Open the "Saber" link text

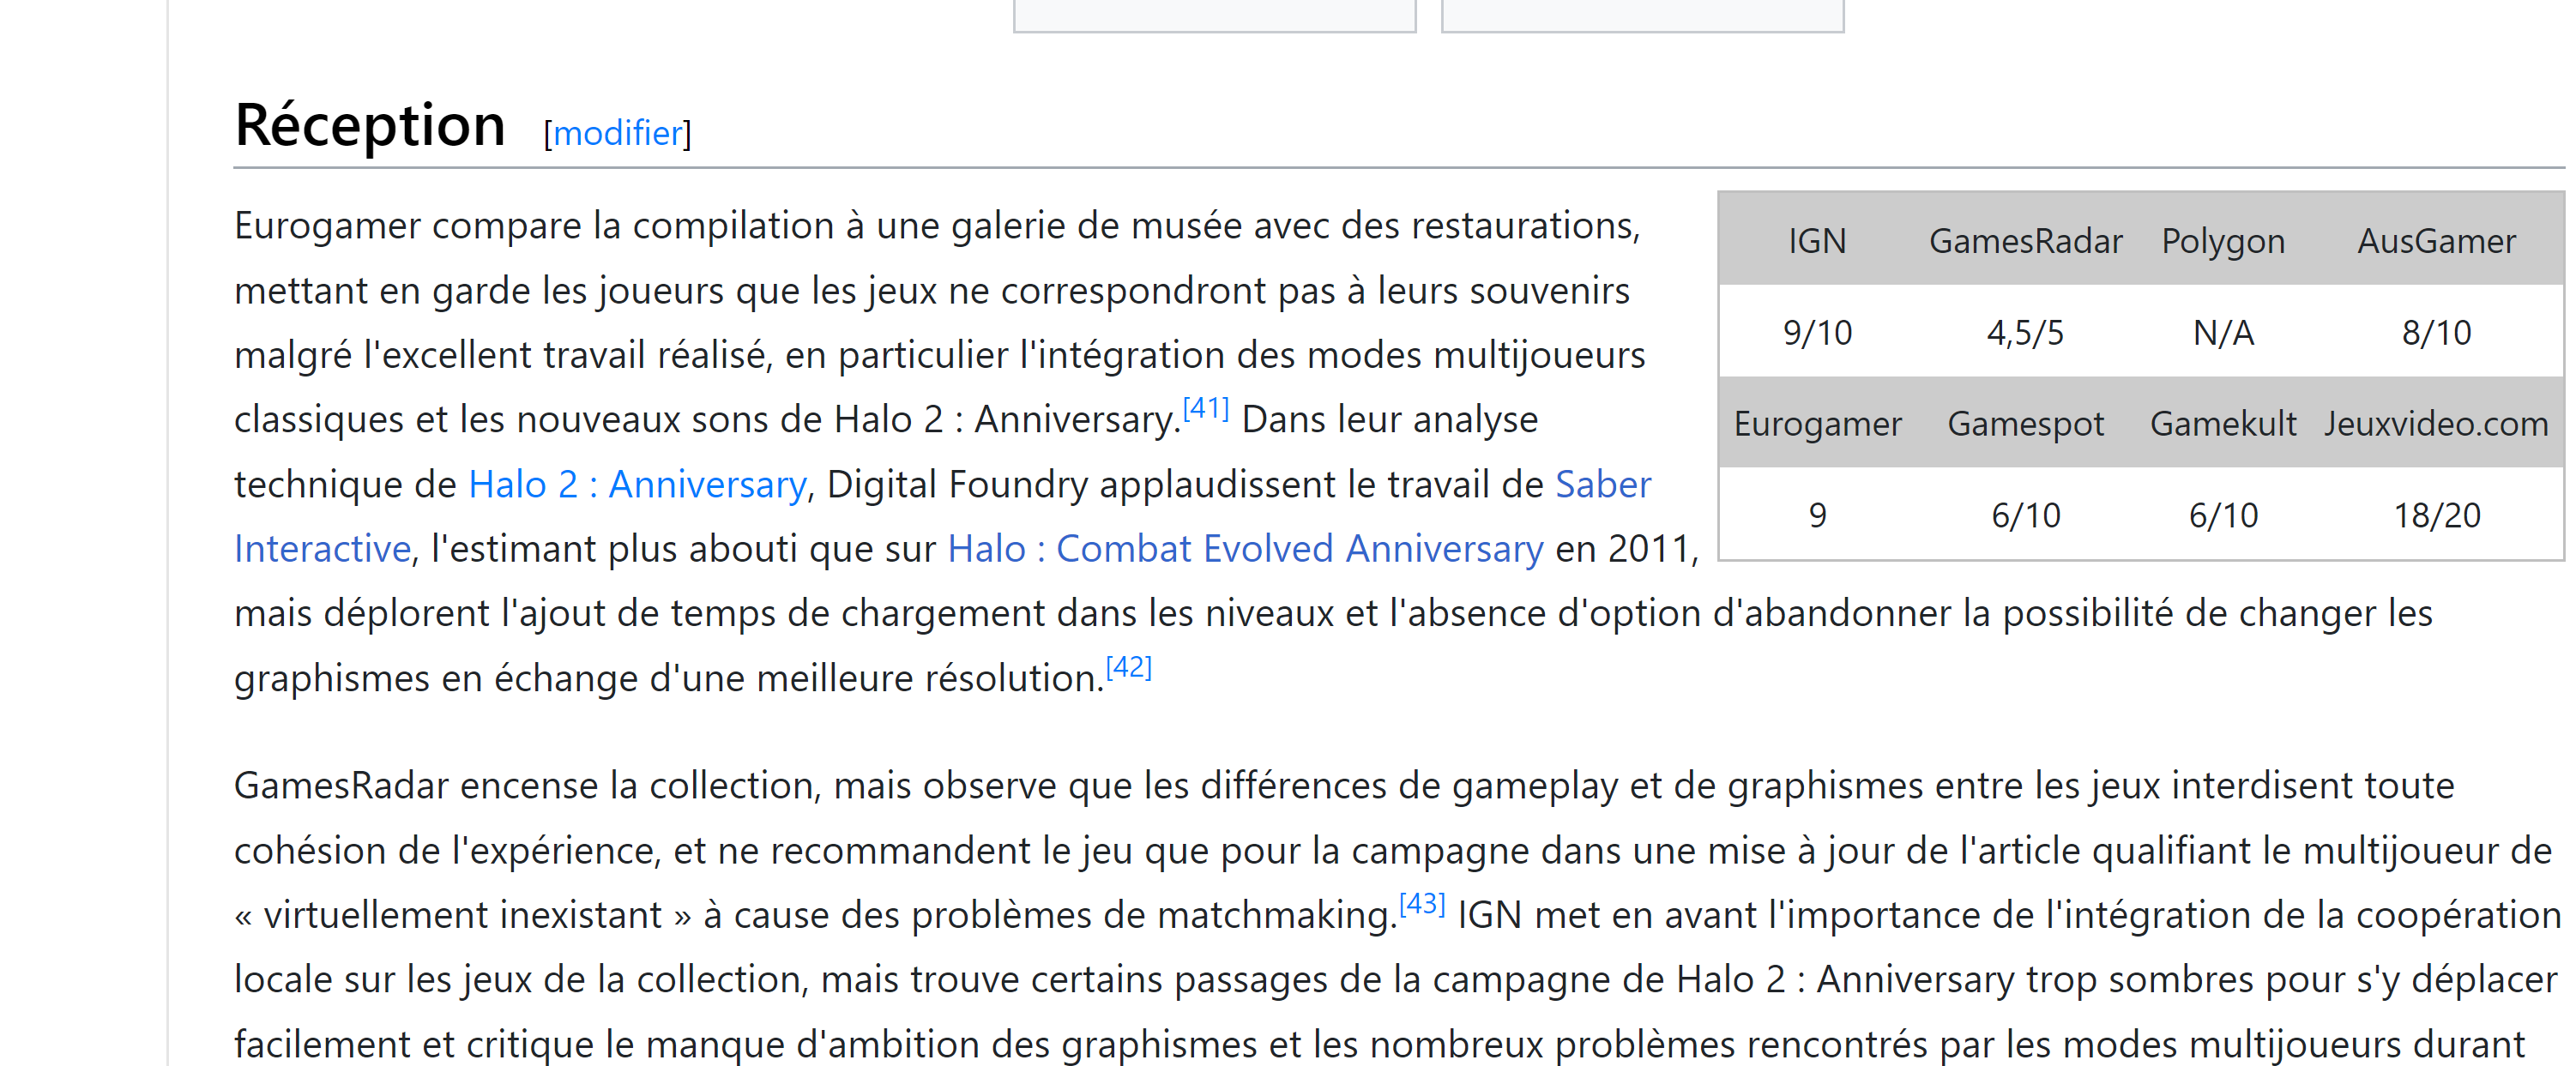pyautogui.click(x=1602, y=485)
